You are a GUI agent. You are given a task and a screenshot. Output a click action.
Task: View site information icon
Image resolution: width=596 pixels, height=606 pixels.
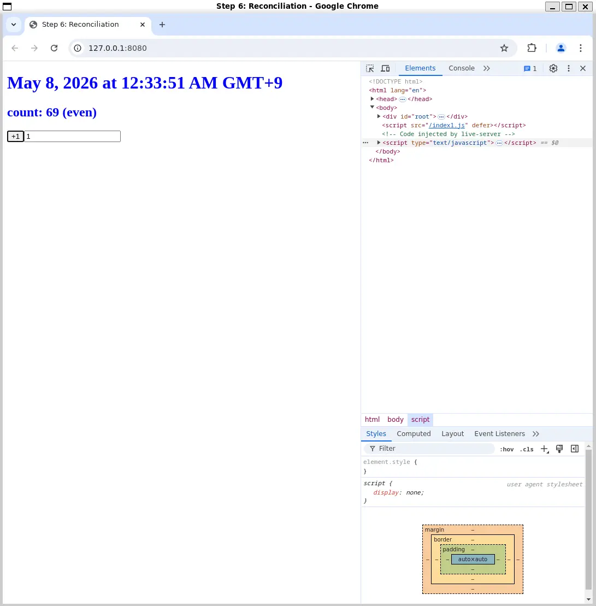pos(78,48)
